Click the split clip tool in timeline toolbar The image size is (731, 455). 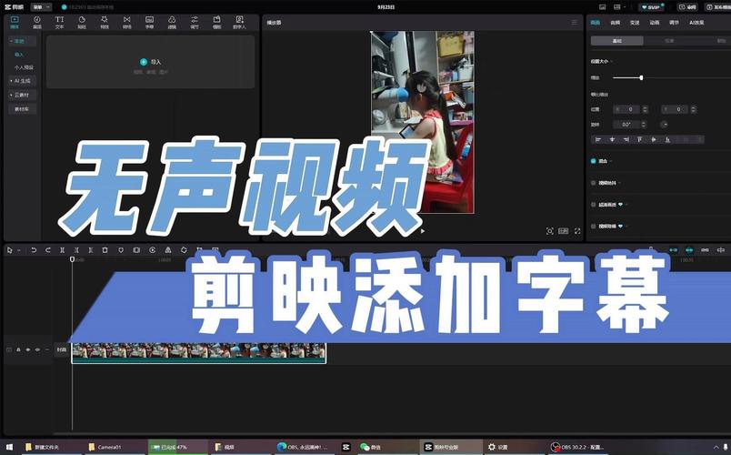coord(62,250)
